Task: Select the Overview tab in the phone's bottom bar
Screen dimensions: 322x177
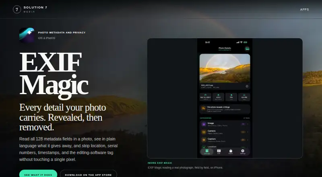Action: click(207, 152)
